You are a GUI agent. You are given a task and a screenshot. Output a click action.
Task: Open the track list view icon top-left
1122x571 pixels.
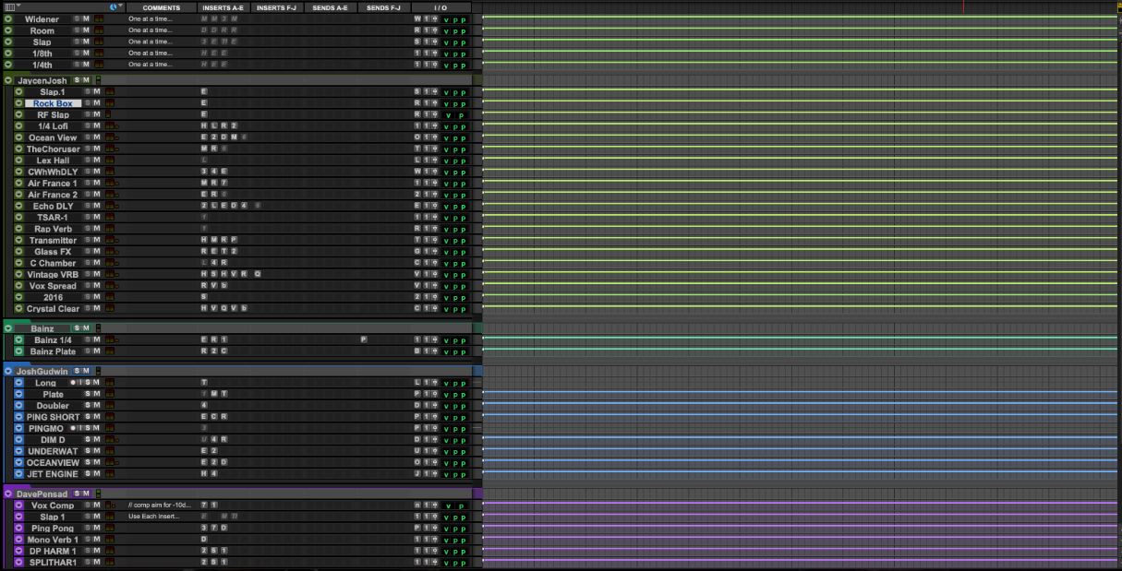tap(9, 7)
